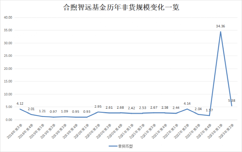Click the y-axis value 0.00
242x152 pixels.
tap(9, 120)
